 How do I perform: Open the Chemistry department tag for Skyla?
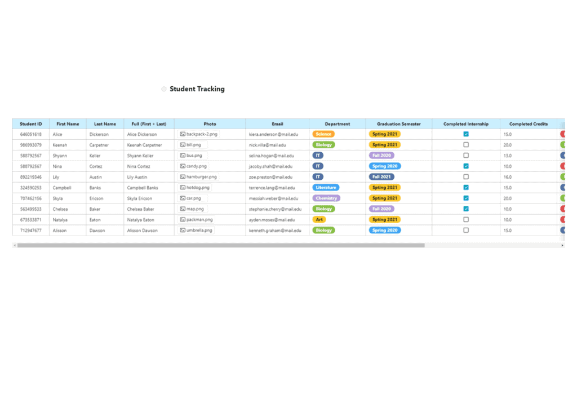click(326, 198)
